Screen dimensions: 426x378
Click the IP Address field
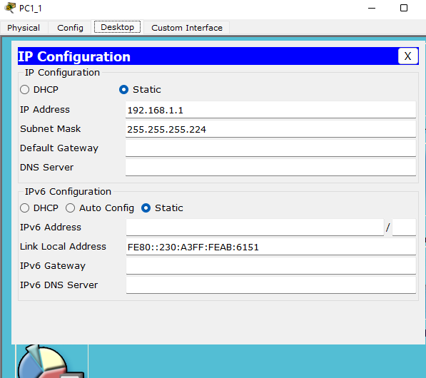[x=270, y=110]
